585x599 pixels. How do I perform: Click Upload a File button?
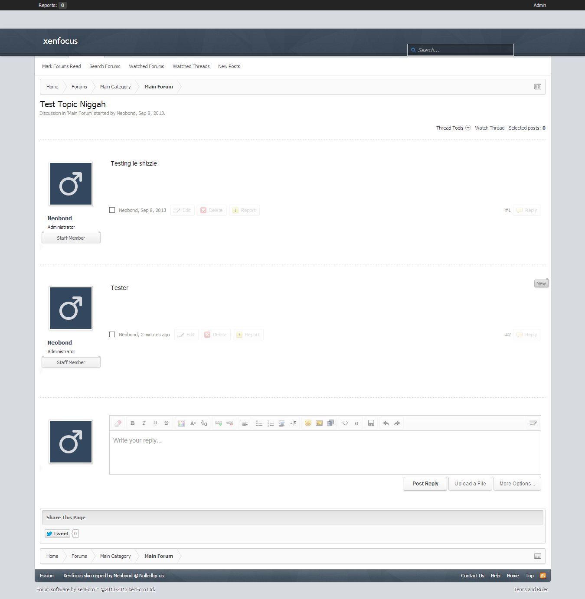coord(470,484)
